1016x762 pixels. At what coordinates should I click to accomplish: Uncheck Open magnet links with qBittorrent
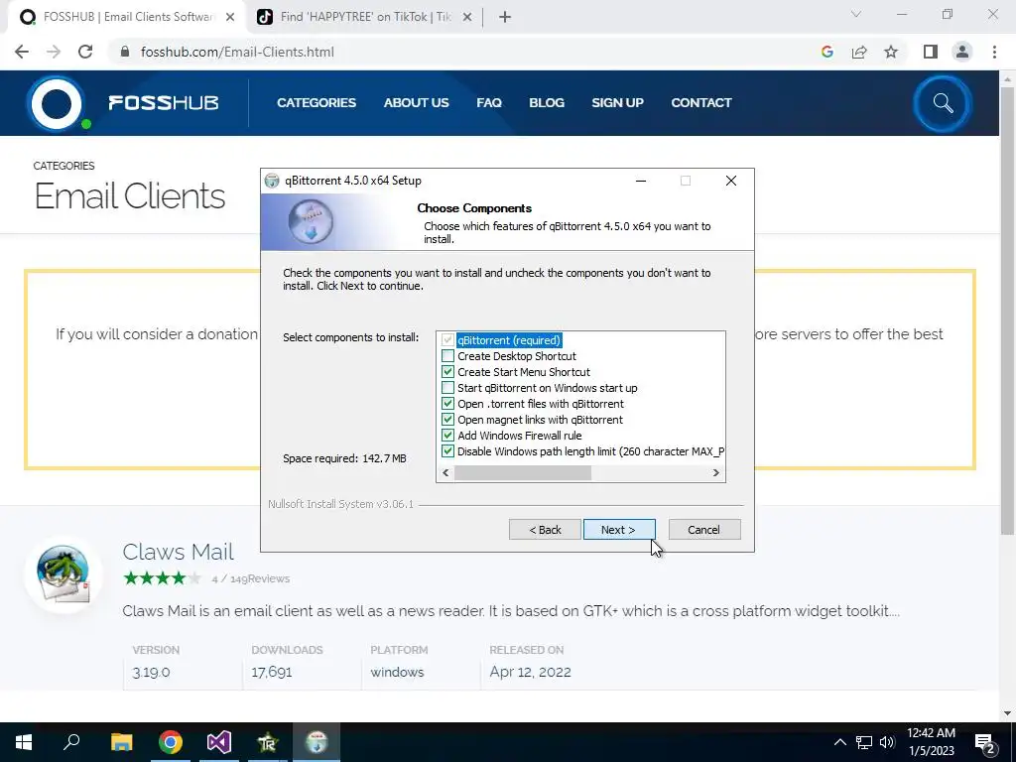[447, 420]
